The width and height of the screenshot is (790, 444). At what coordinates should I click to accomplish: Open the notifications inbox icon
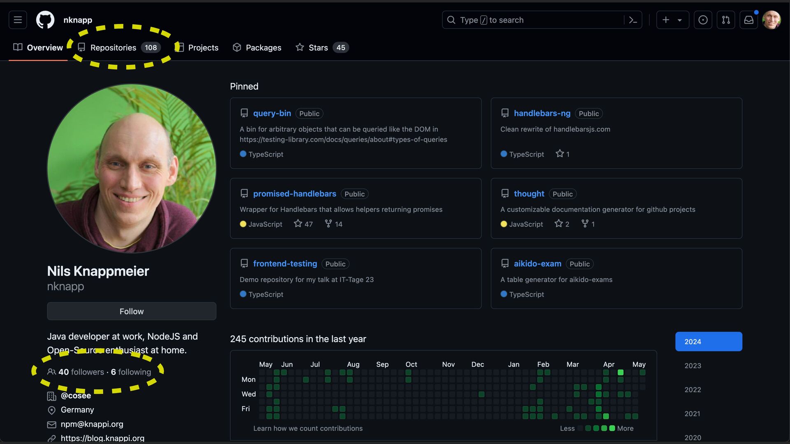tap(749, 20)
